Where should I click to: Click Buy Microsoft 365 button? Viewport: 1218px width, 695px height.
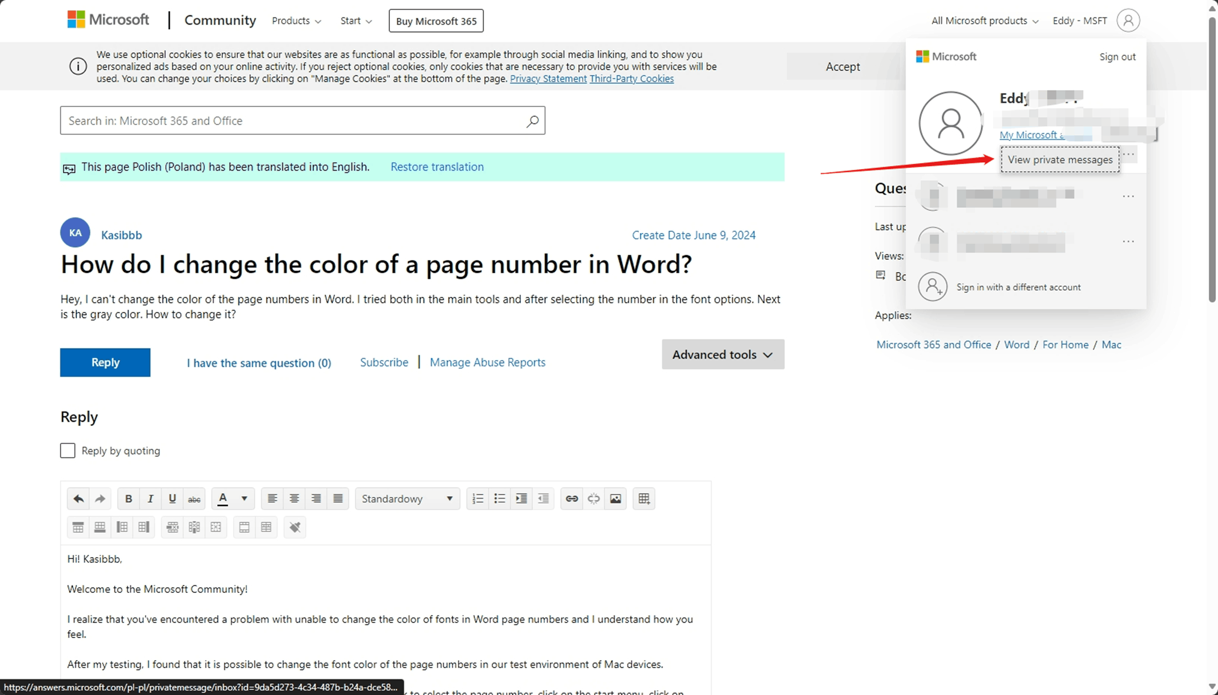(436, 21)
